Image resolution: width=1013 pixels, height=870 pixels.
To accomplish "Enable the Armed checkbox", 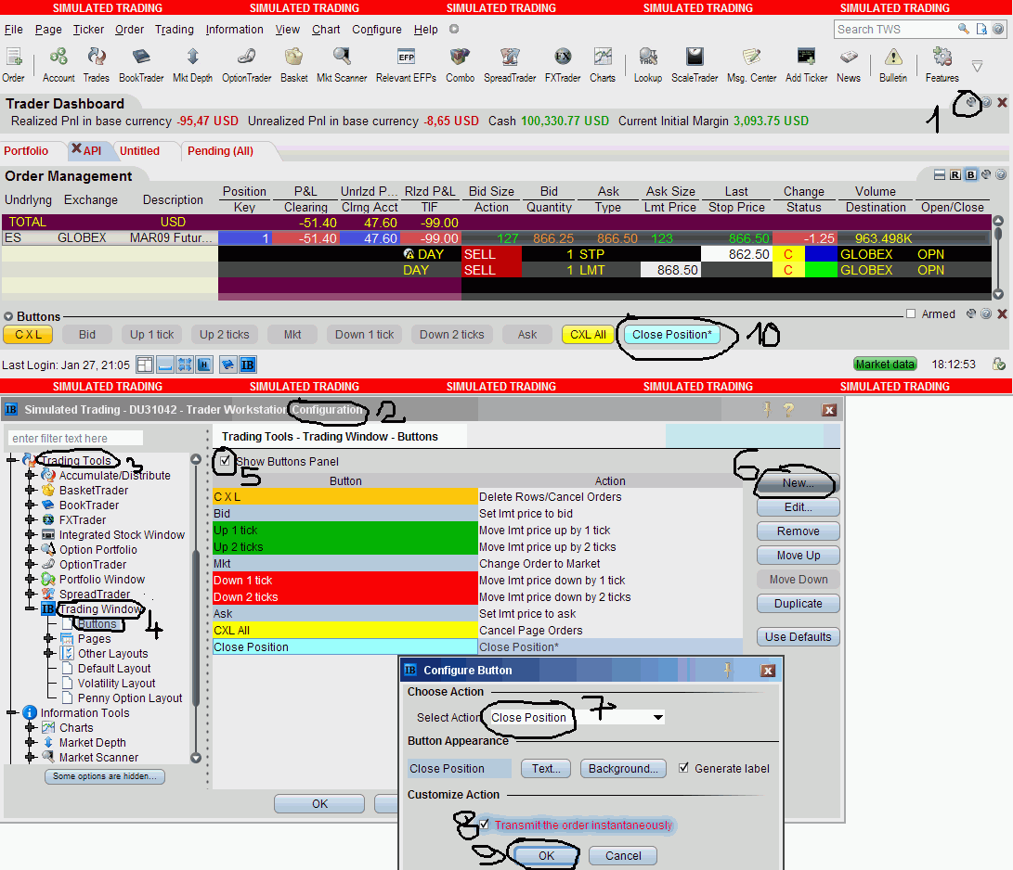I will [x=912, y=314].
